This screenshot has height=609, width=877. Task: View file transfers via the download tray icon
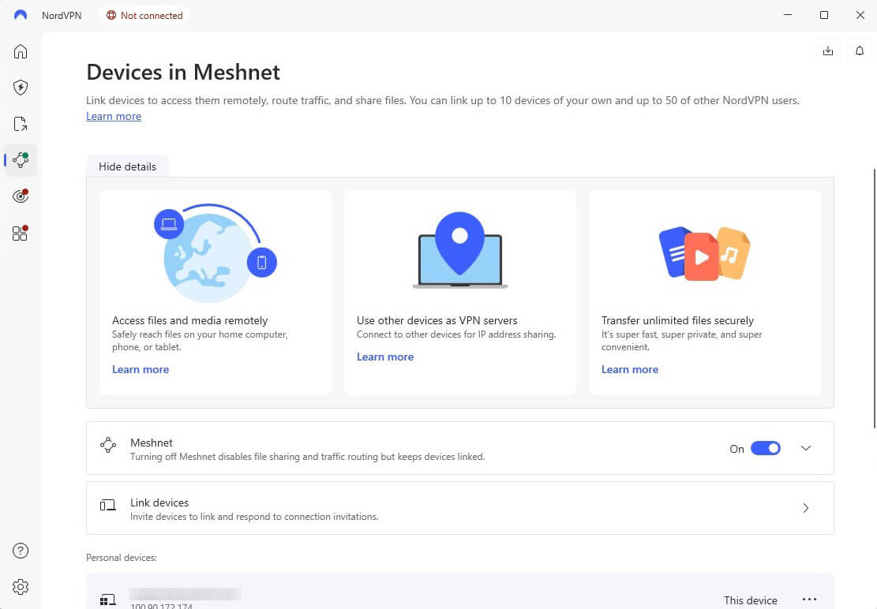tap(827, 50)
